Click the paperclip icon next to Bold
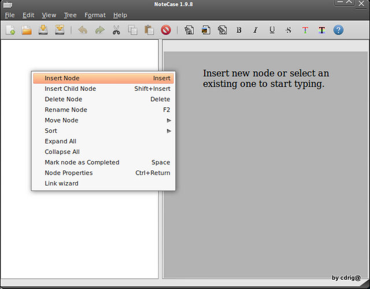This screenshot has height=289, width=370. [x=222, y=30]
